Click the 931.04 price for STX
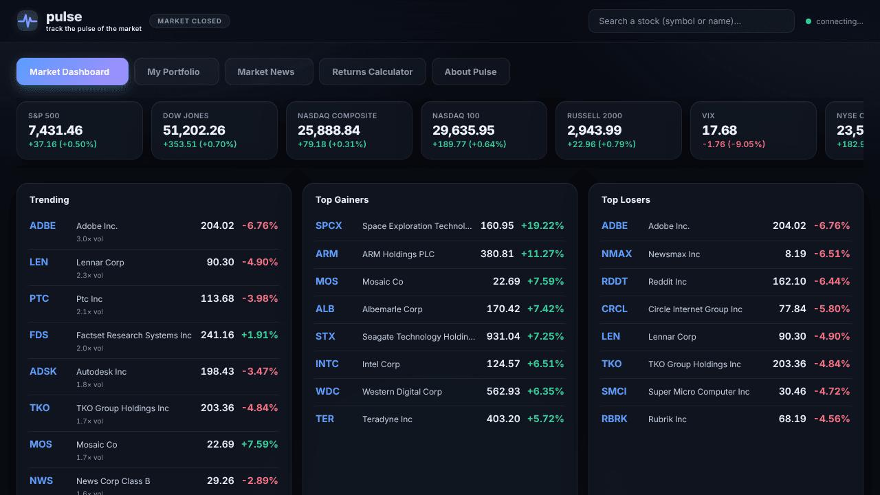The width and height of the screenshot is (880, 495). pos(503,336)
